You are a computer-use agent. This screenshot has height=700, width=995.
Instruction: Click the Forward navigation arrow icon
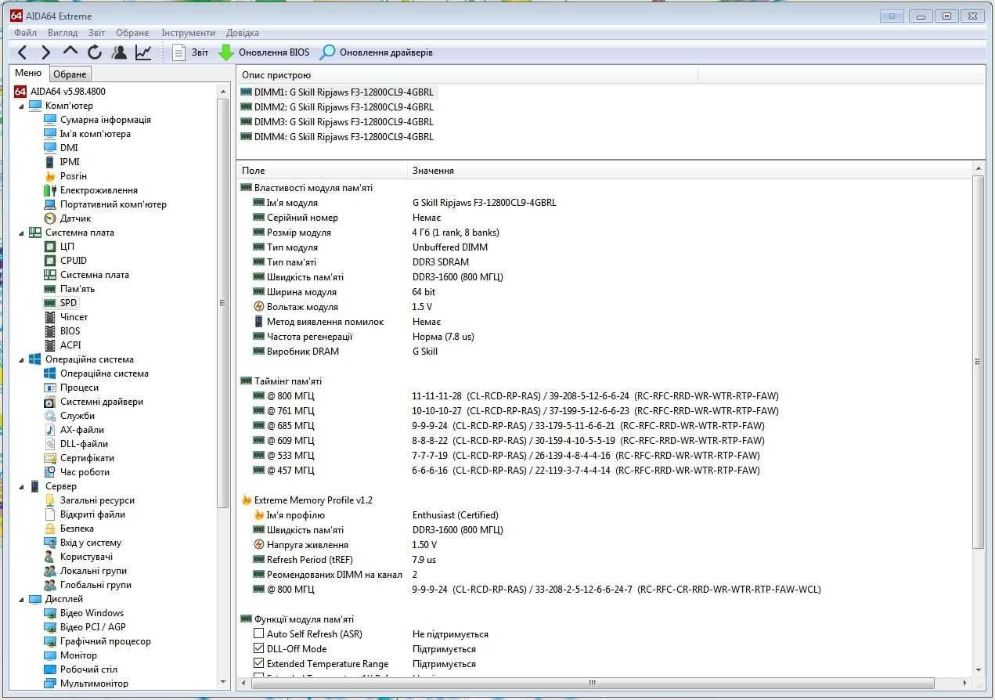45,52
